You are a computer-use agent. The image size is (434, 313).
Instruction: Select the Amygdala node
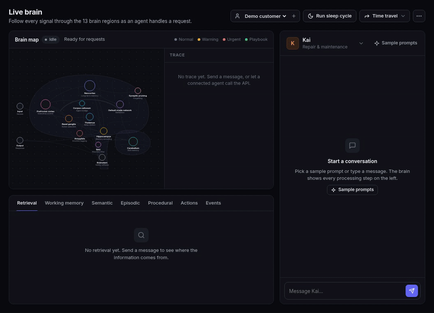(80, 133)
